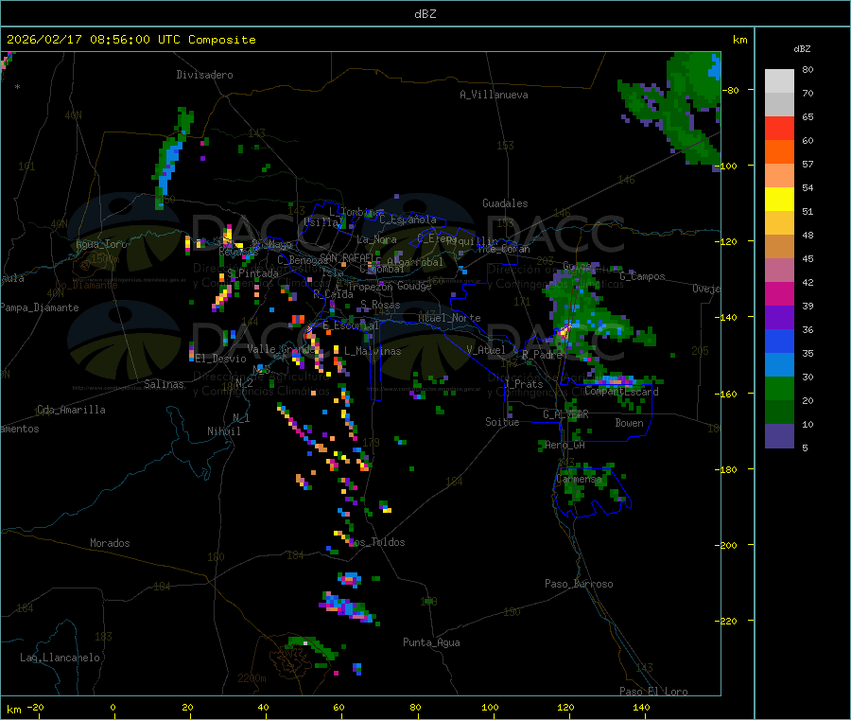Click the Divisadero map label
Screen dimensions: 851x720
(x=204, y=75)
